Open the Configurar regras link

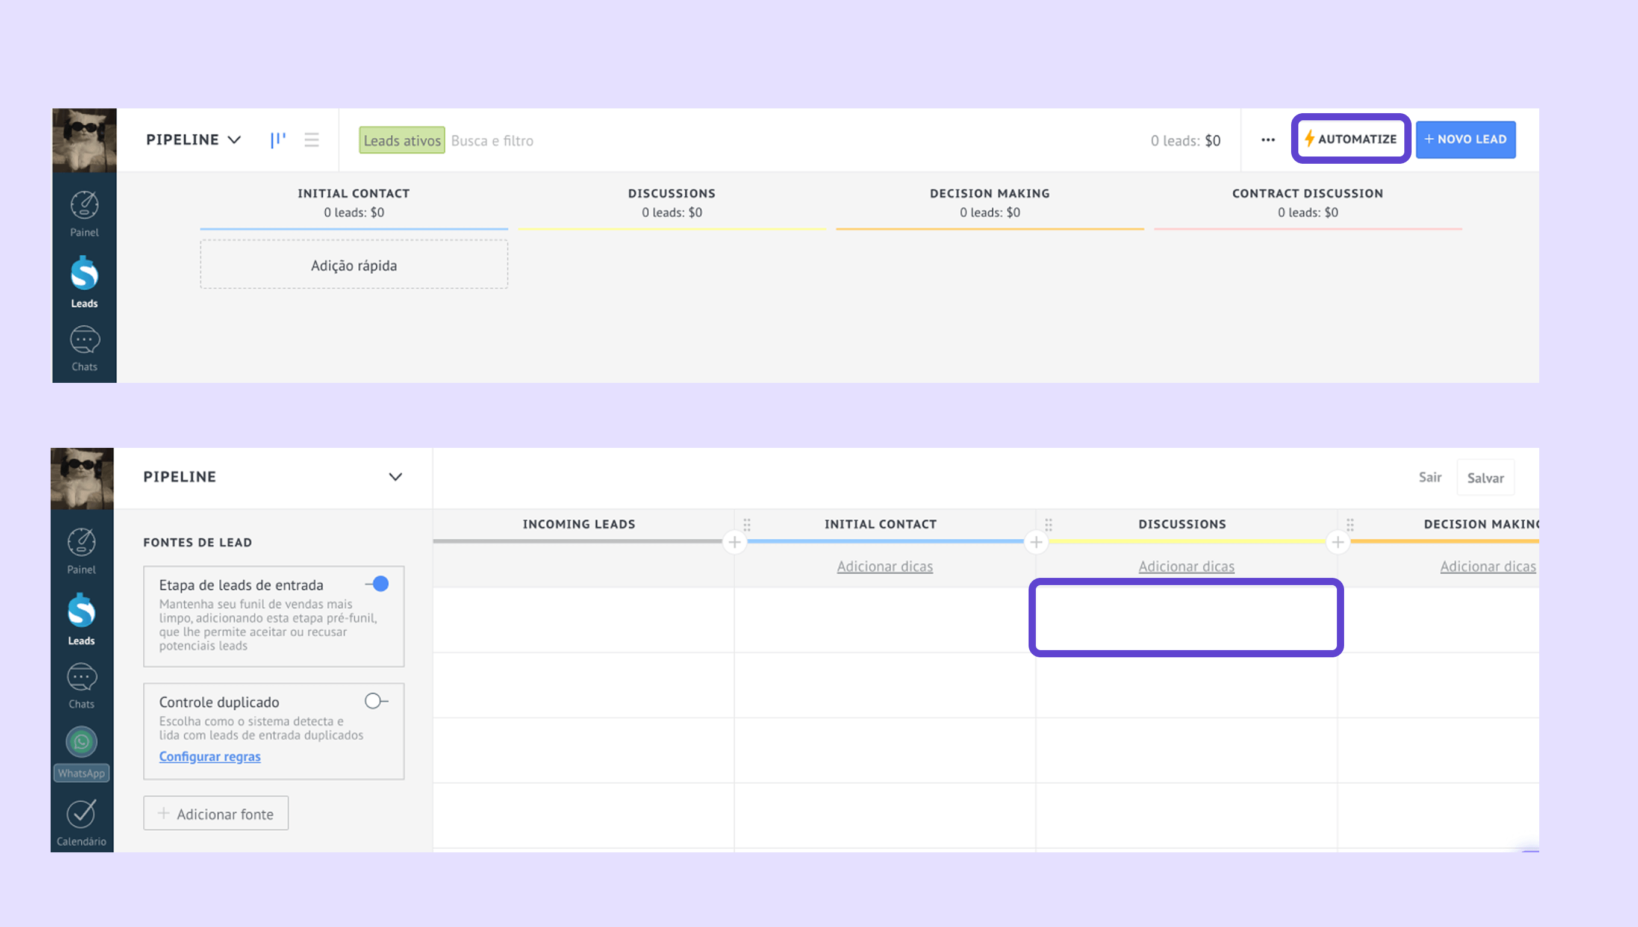pyautogui.click(x=210, y=757)
